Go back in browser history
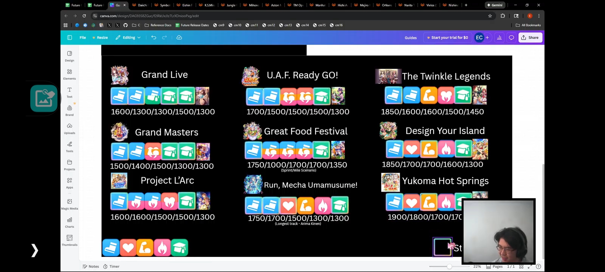Viewport: 605px width, 272px height. point(66,16)
